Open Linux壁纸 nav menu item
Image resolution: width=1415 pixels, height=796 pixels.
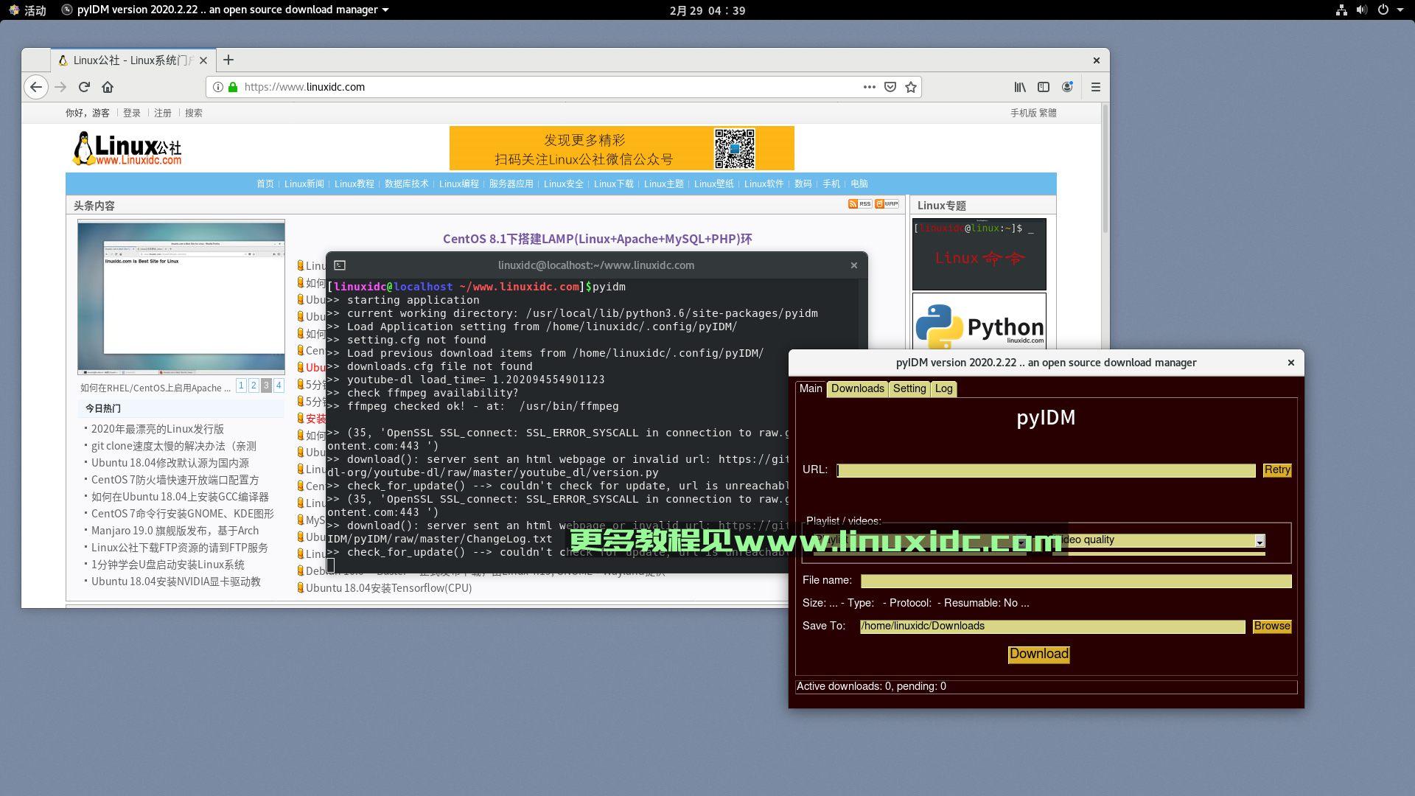[x=714, y=184]
